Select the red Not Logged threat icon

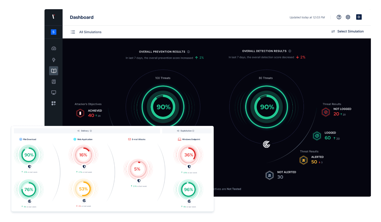(325, 112)
